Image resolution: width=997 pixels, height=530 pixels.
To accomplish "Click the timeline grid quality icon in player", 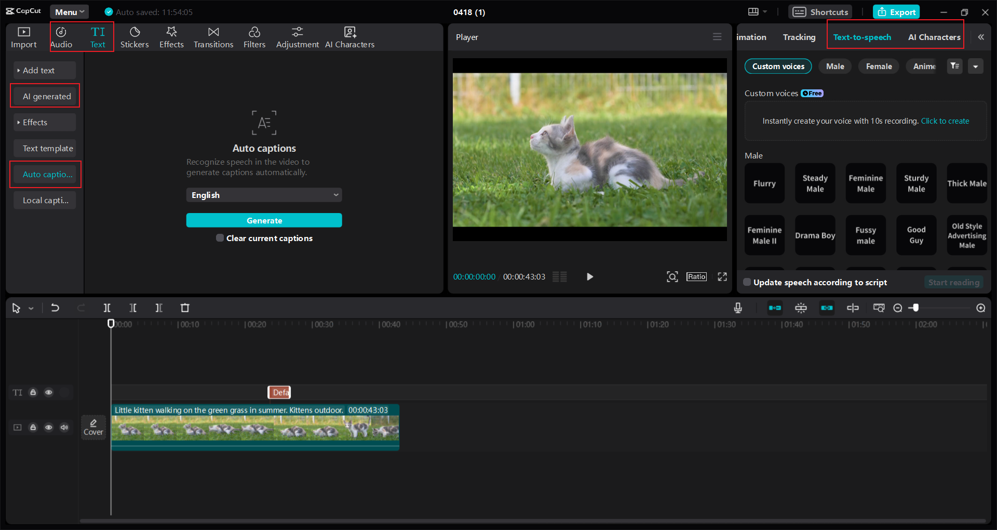I will point(560,276).
